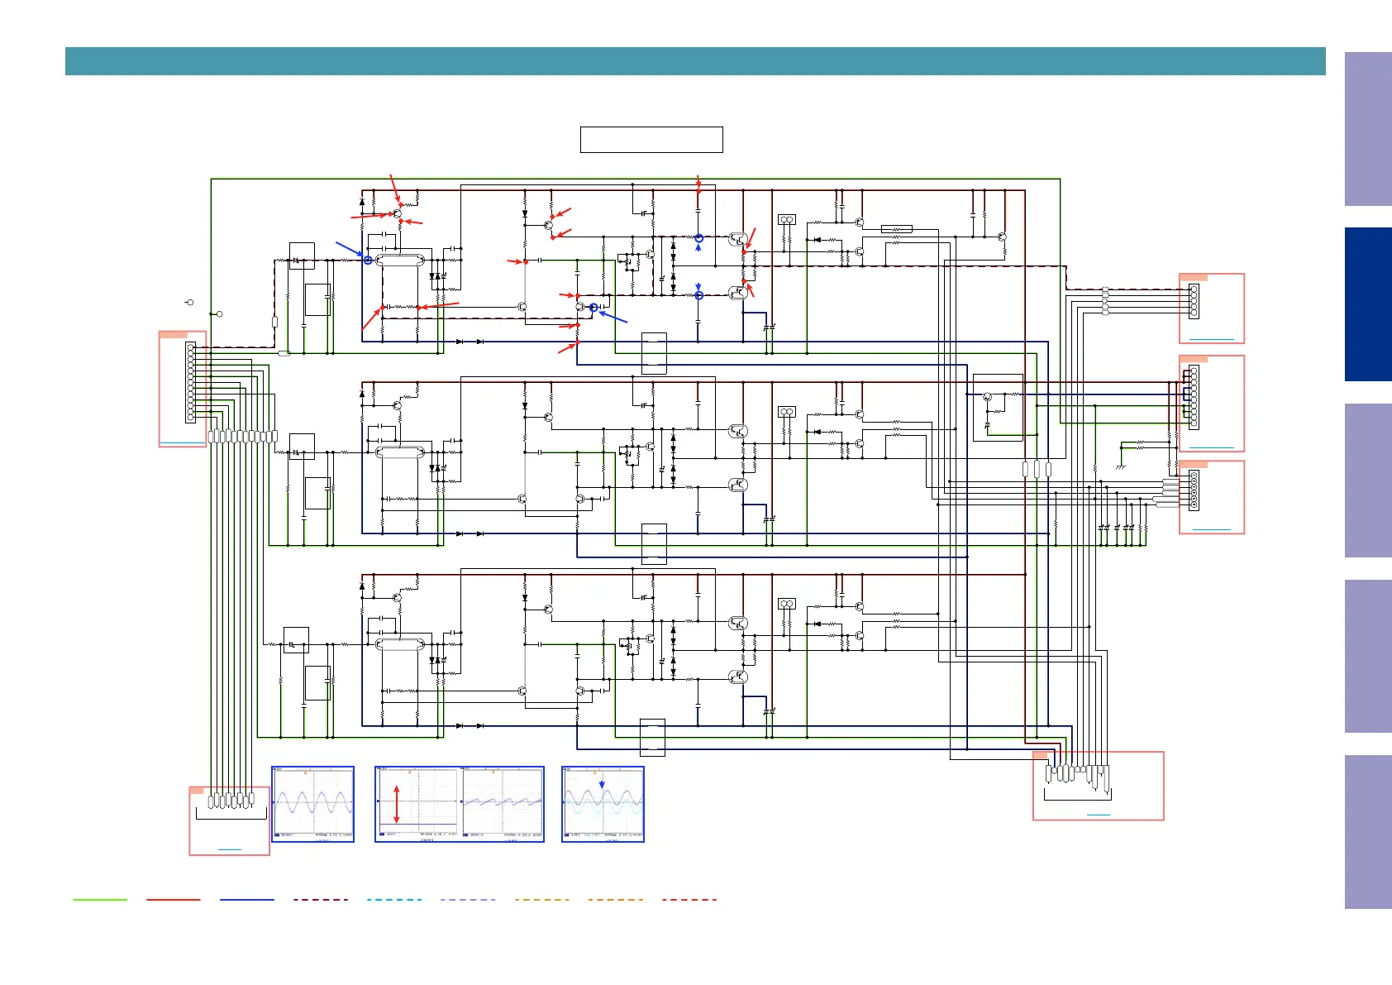
Task: Open waveform thumbnail with red double arrow
Action: pyautogui.click(x=417, y=805)
